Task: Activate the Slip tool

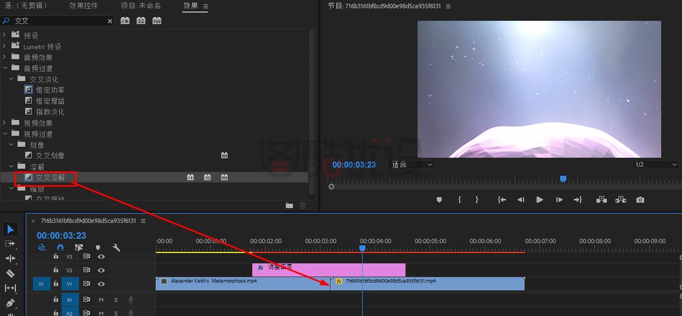Action: [x=10, y=288]
